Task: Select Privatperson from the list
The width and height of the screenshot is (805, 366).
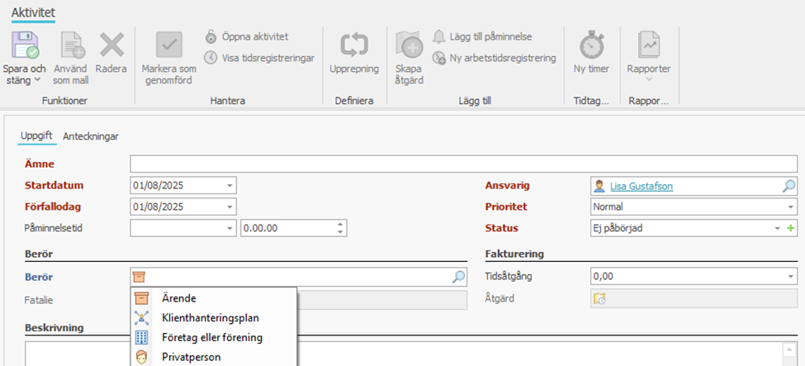Action: tap(191, 357)
